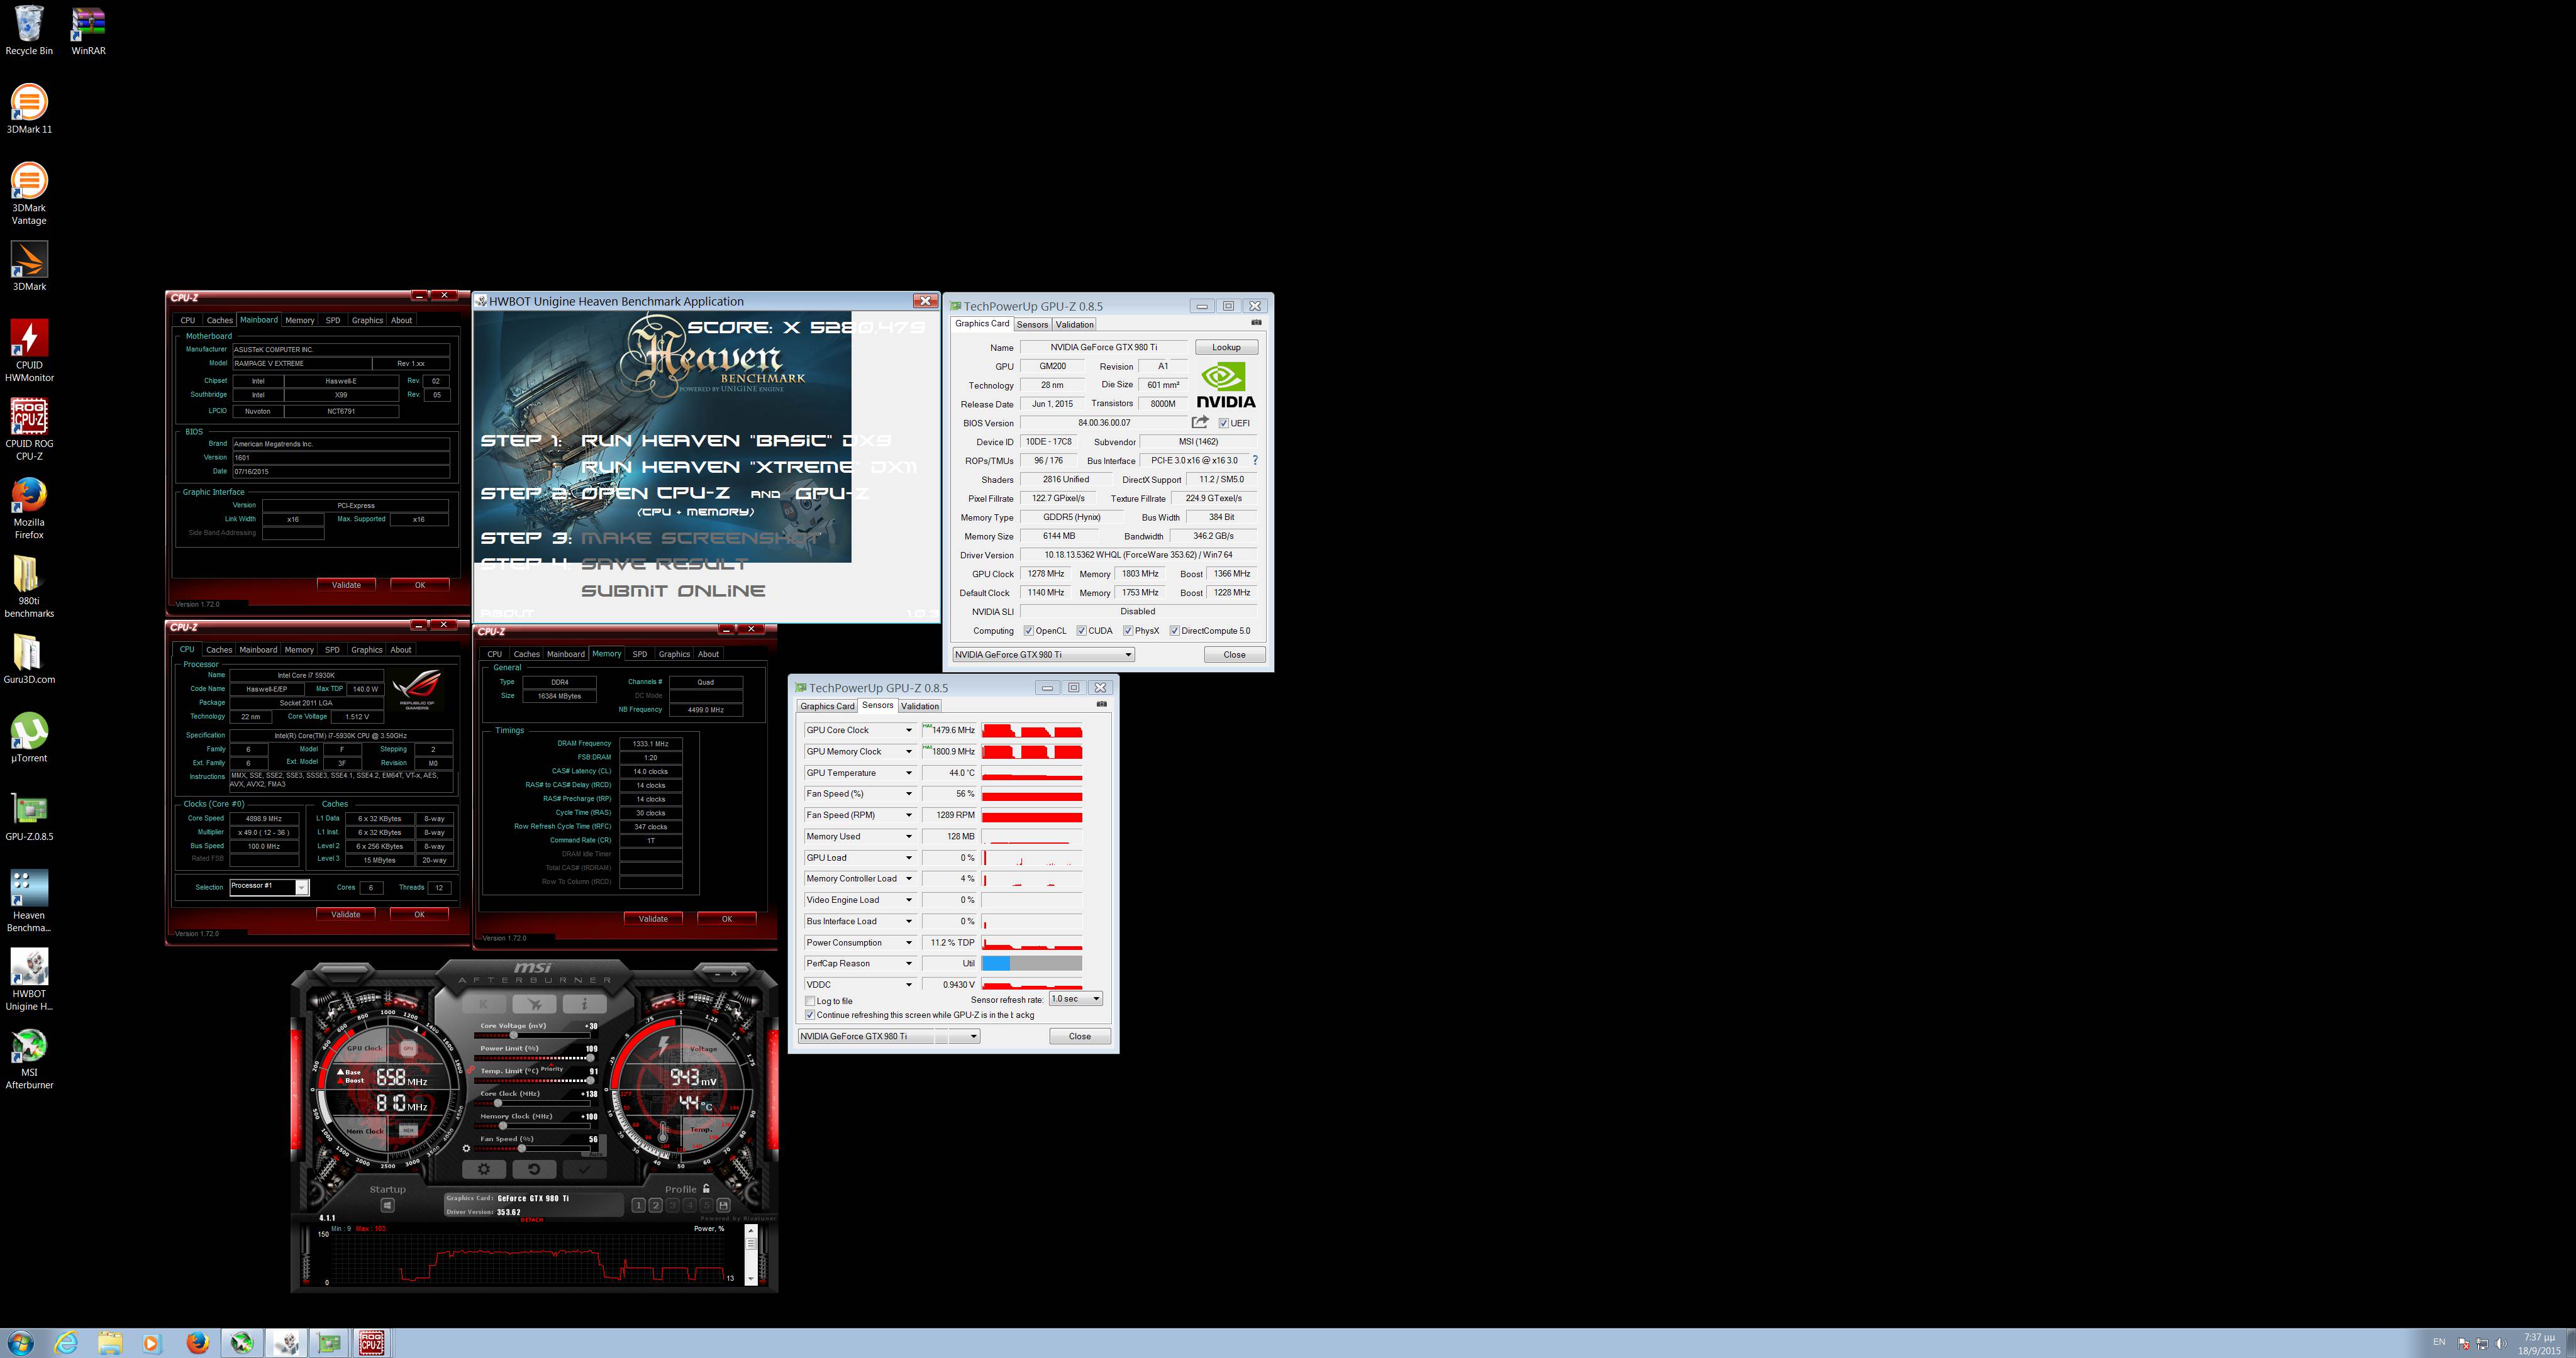Screen dimensions: 2576x1358
Task: Open the µTorrent desktop icon
Action: coord(29,737)
